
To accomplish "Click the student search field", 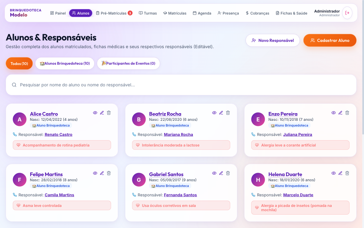I will (181, 85).
